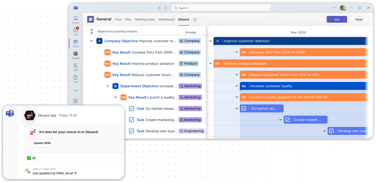376x182 pixels.
Task: Open Company Objective Improve customer re... link
Action: click(140, 41)
